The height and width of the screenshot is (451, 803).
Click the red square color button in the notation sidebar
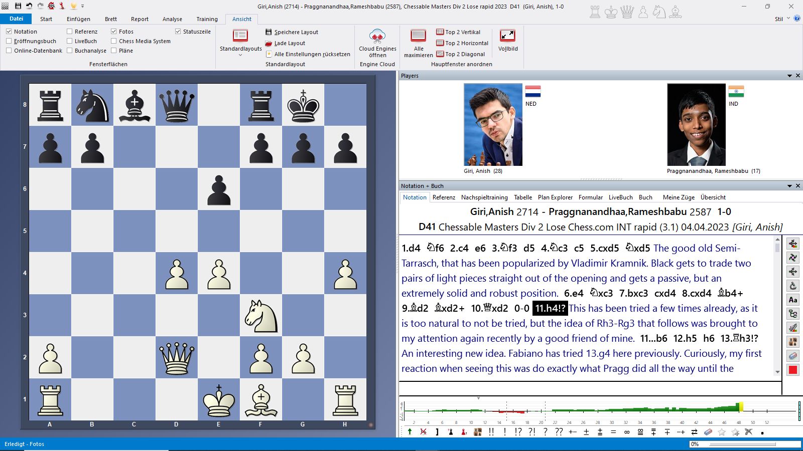click(x=793, y=370)
